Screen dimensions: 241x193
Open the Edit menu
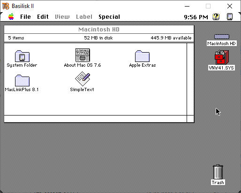(43, 17)
